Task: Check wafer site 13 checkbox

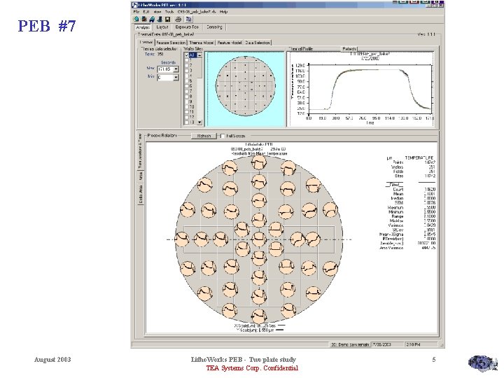Action: (186, 122)
